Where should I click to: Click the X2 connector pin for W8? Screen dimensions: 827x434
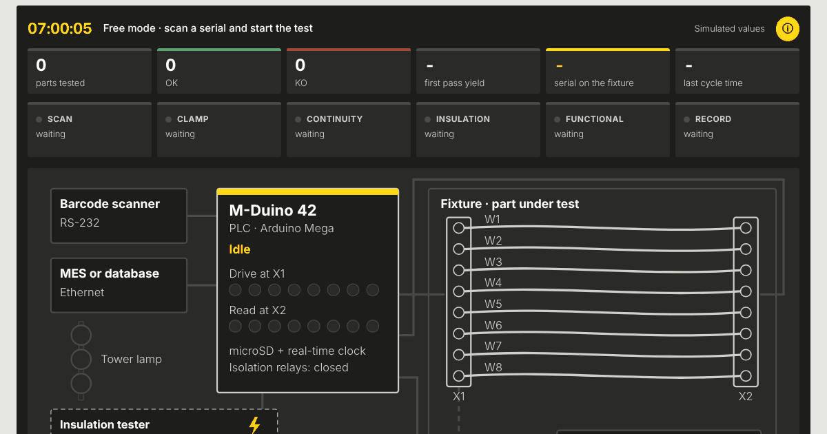[x=745, y=376]
